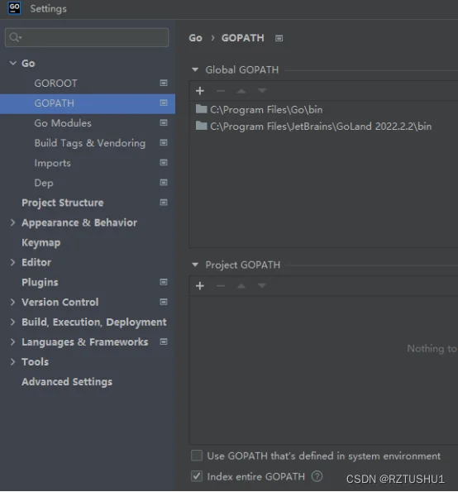Click the project-level icon beside Go Modules
458x492 pixels.
tap(164, 122)
